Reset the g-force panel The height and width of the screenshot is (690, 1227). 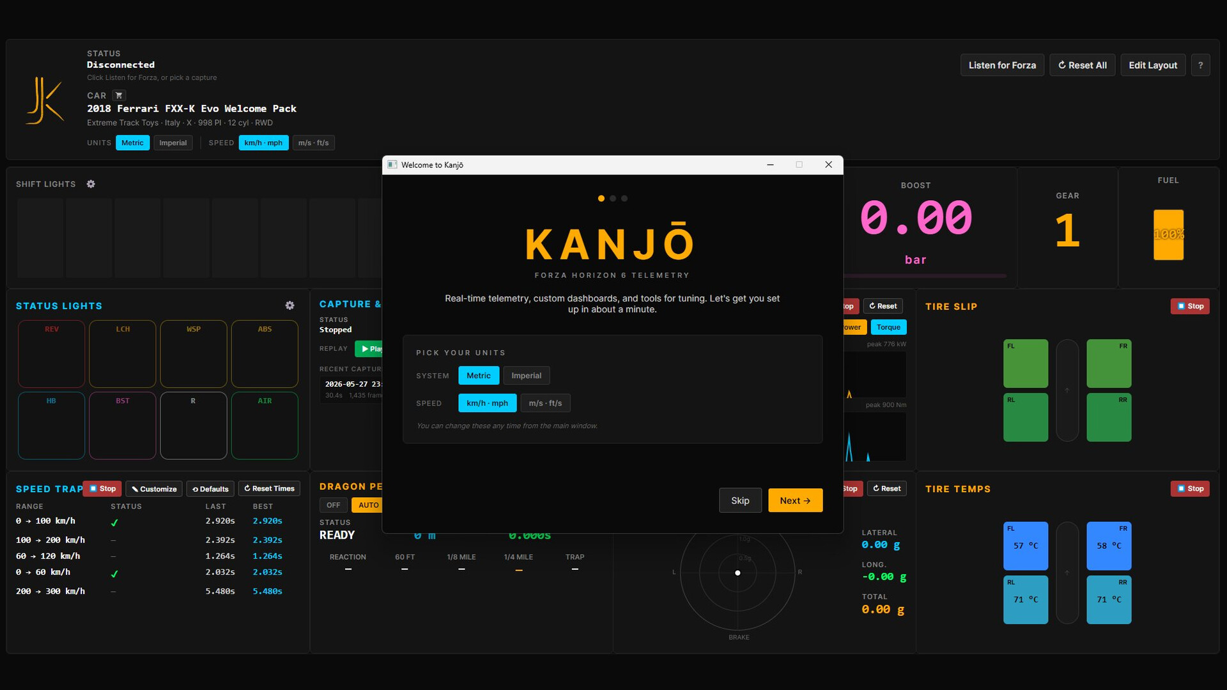coord(887,488)
